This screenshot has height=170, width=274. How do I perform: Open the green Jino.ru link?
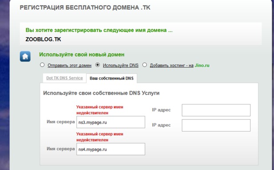(x=202, y=66)
